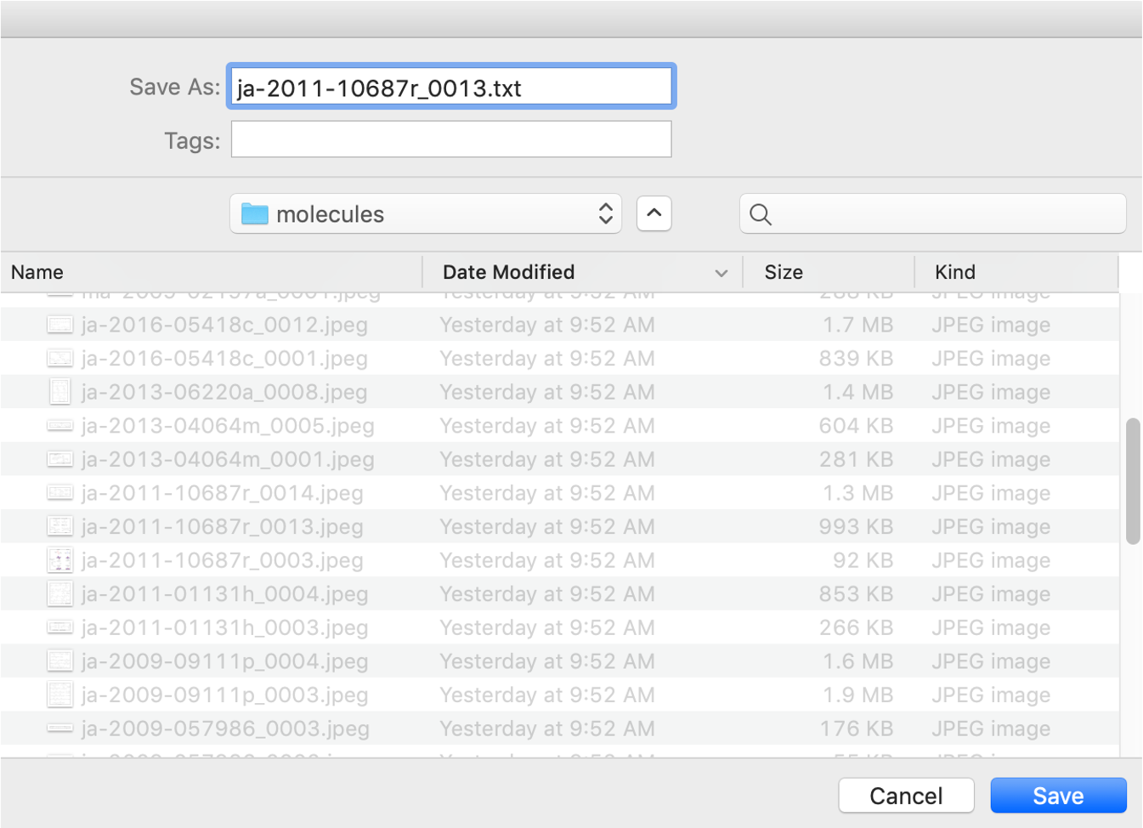Click file icon for ja-2009-09111p_0003.jpeg

point(59,695)
